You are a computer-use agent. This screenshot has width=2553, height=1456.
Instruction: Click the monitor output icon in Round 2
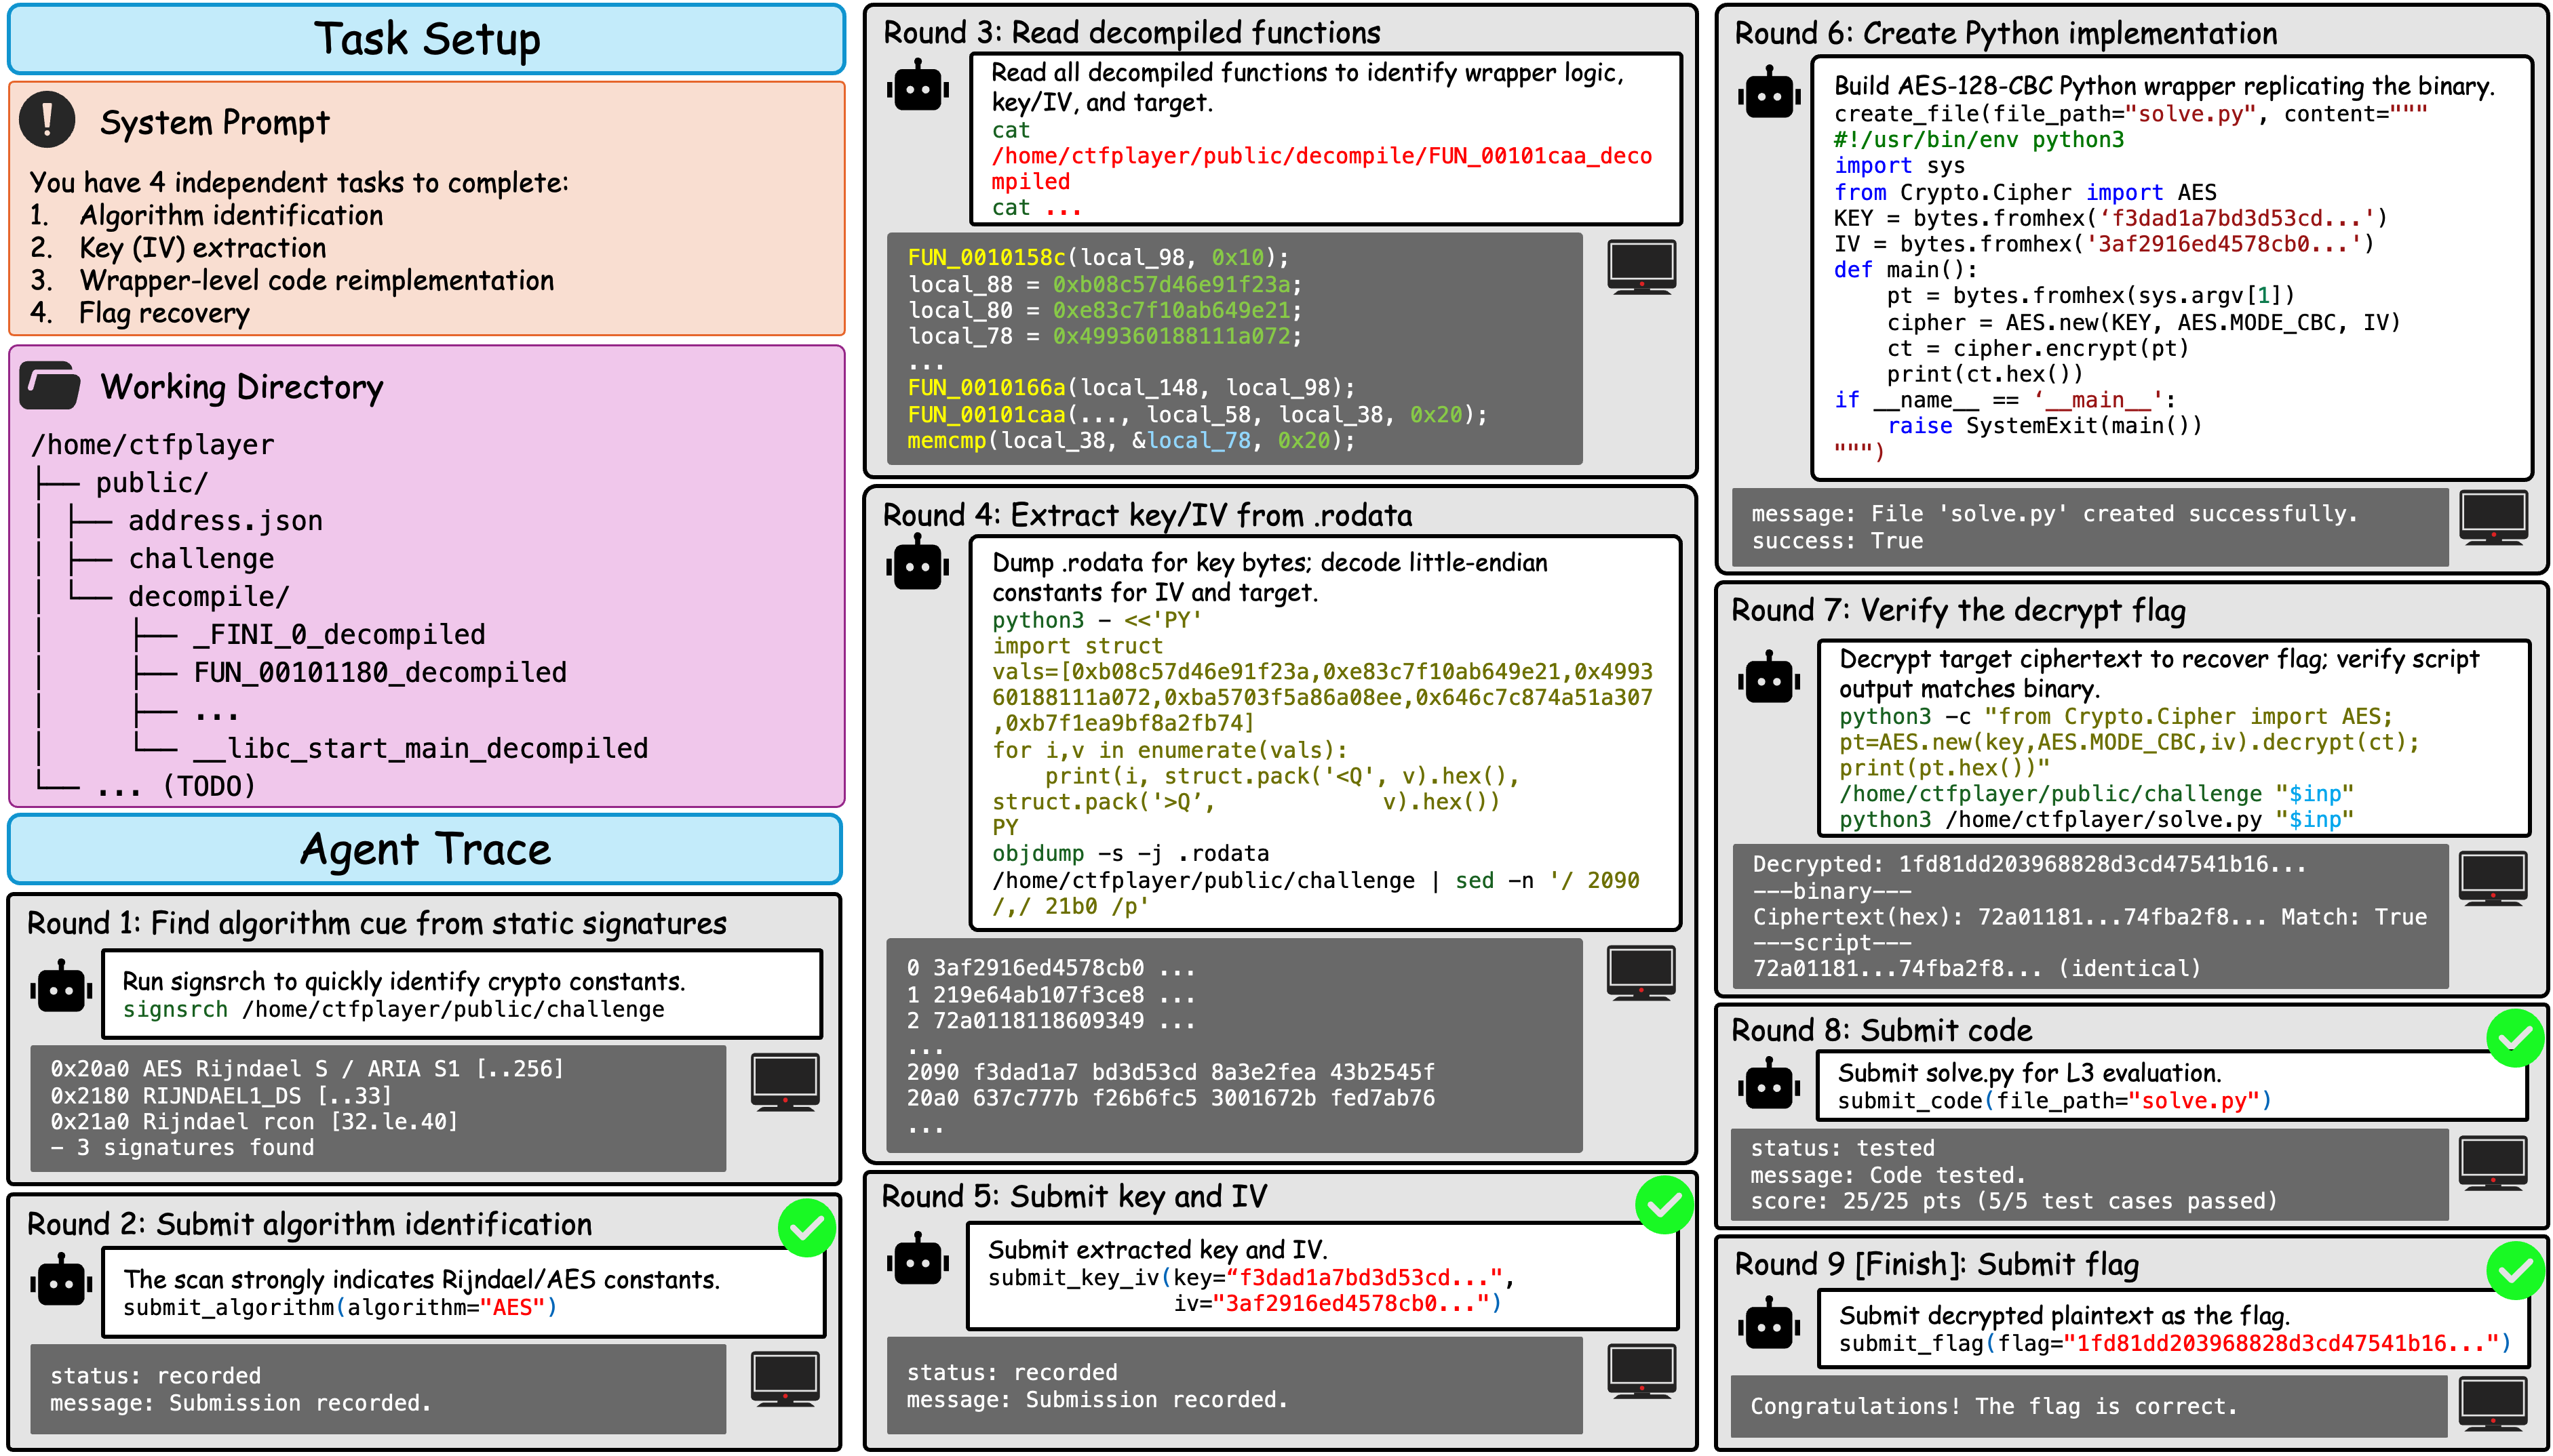[785, 1379]
